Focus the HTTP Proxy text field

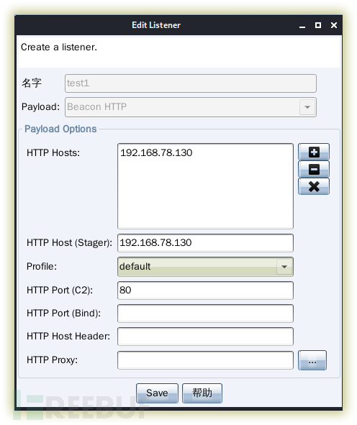(205, 360)
